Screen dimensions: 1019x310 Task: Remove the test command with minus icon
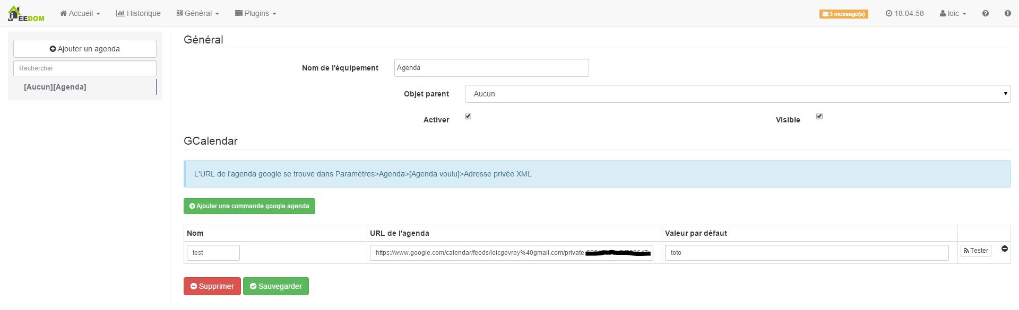(1004, 249)
